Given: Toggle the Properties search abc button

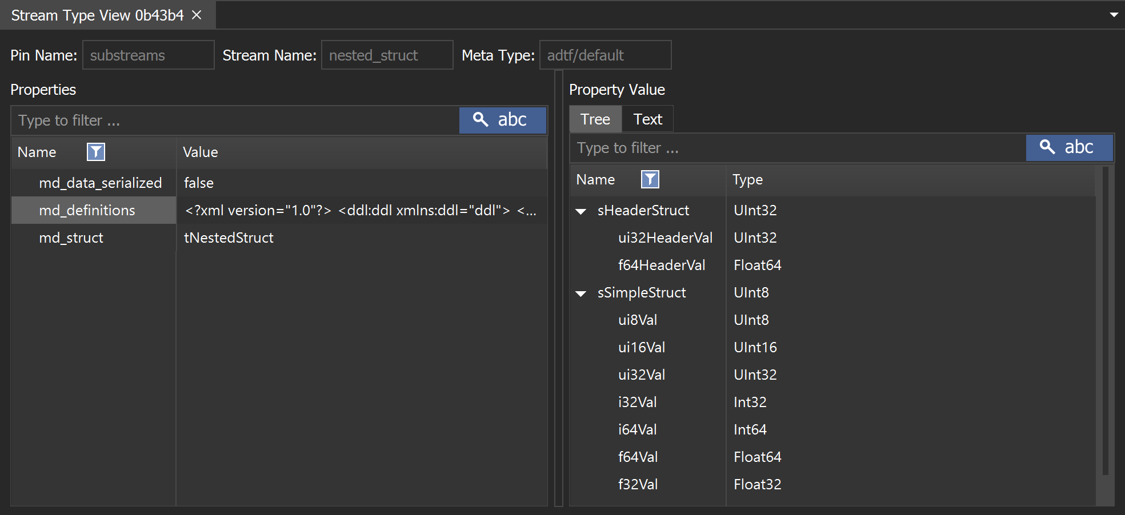Looking at the screenshot, I should pos(503,120).
